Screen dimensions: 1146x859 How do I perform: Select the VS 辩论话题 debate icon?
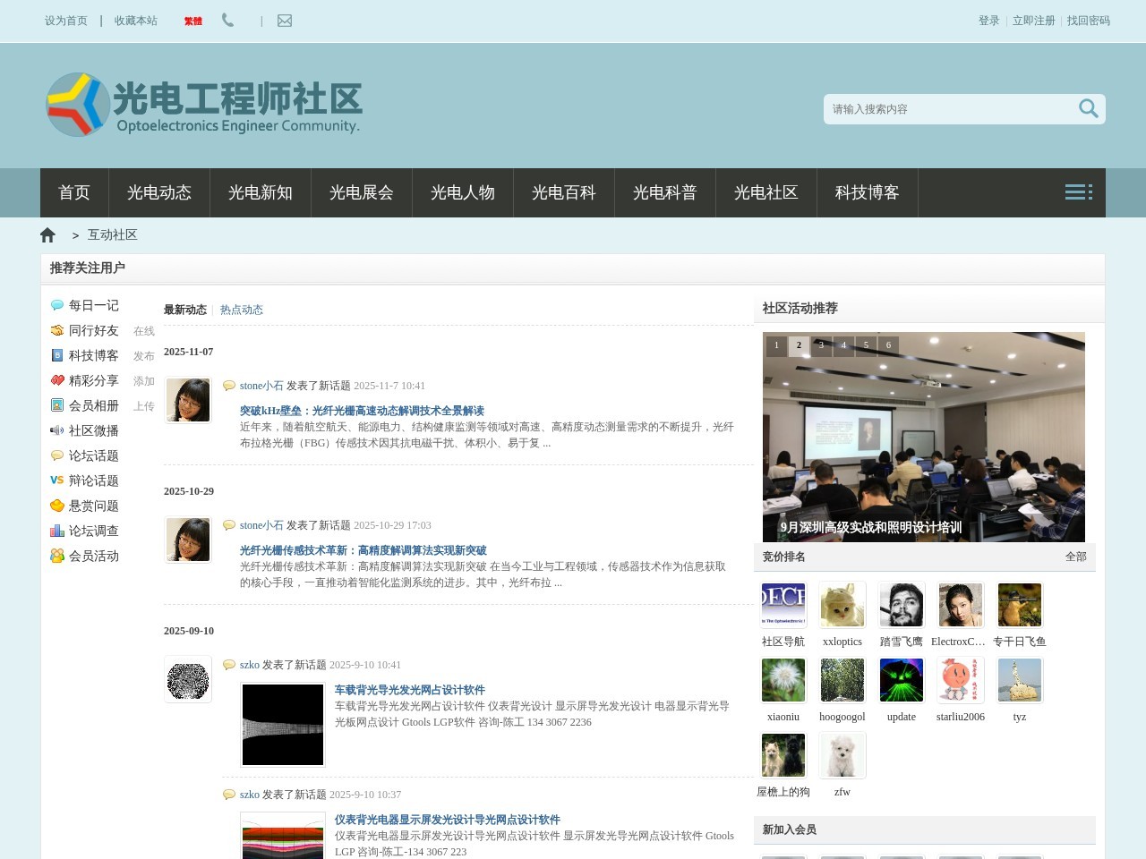tap(56, 481)
